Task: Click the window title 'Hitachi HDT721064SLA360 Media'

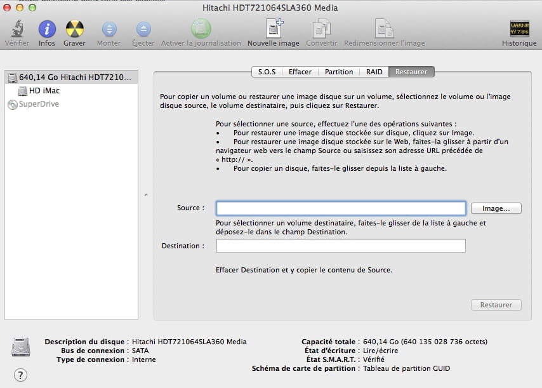Action: [270, 8]
